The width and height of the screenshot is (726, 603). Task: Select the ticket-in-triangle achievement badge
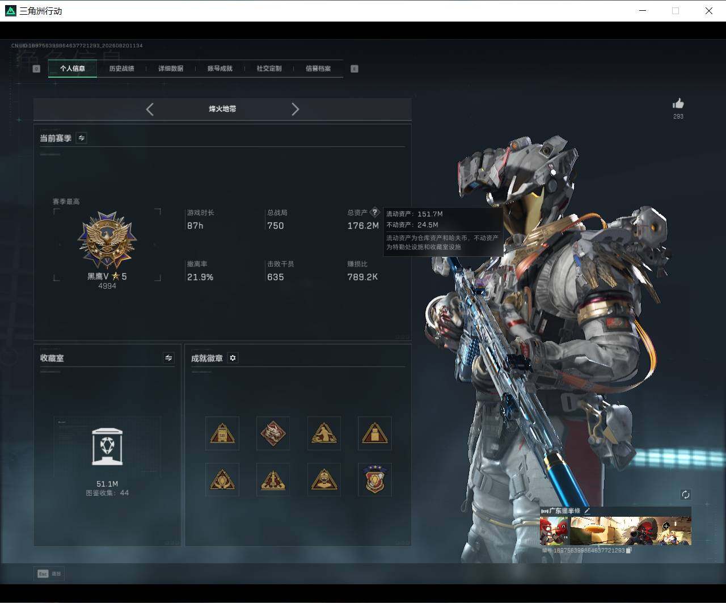(222, 434)
